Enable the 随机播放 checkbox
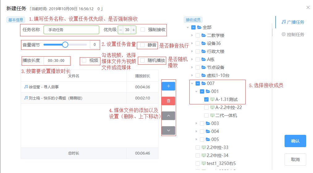313x173 pixels. pyautogui.click(x=142, y=60)
